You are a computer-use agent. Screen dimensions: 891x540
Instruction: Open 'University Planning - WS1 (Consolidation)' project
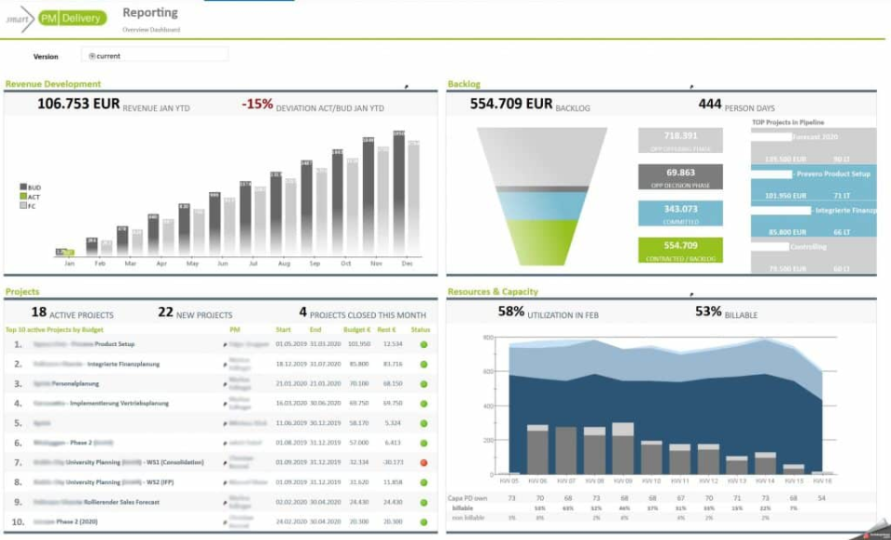pos(118,462)
